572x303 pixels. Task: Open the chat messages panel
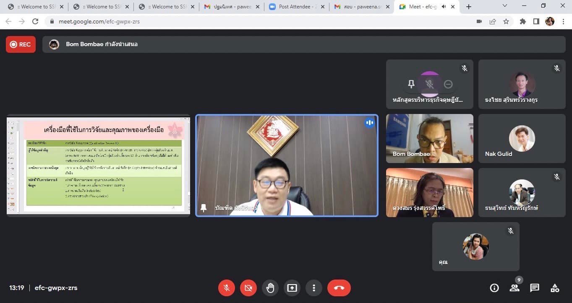click(534, 288)
